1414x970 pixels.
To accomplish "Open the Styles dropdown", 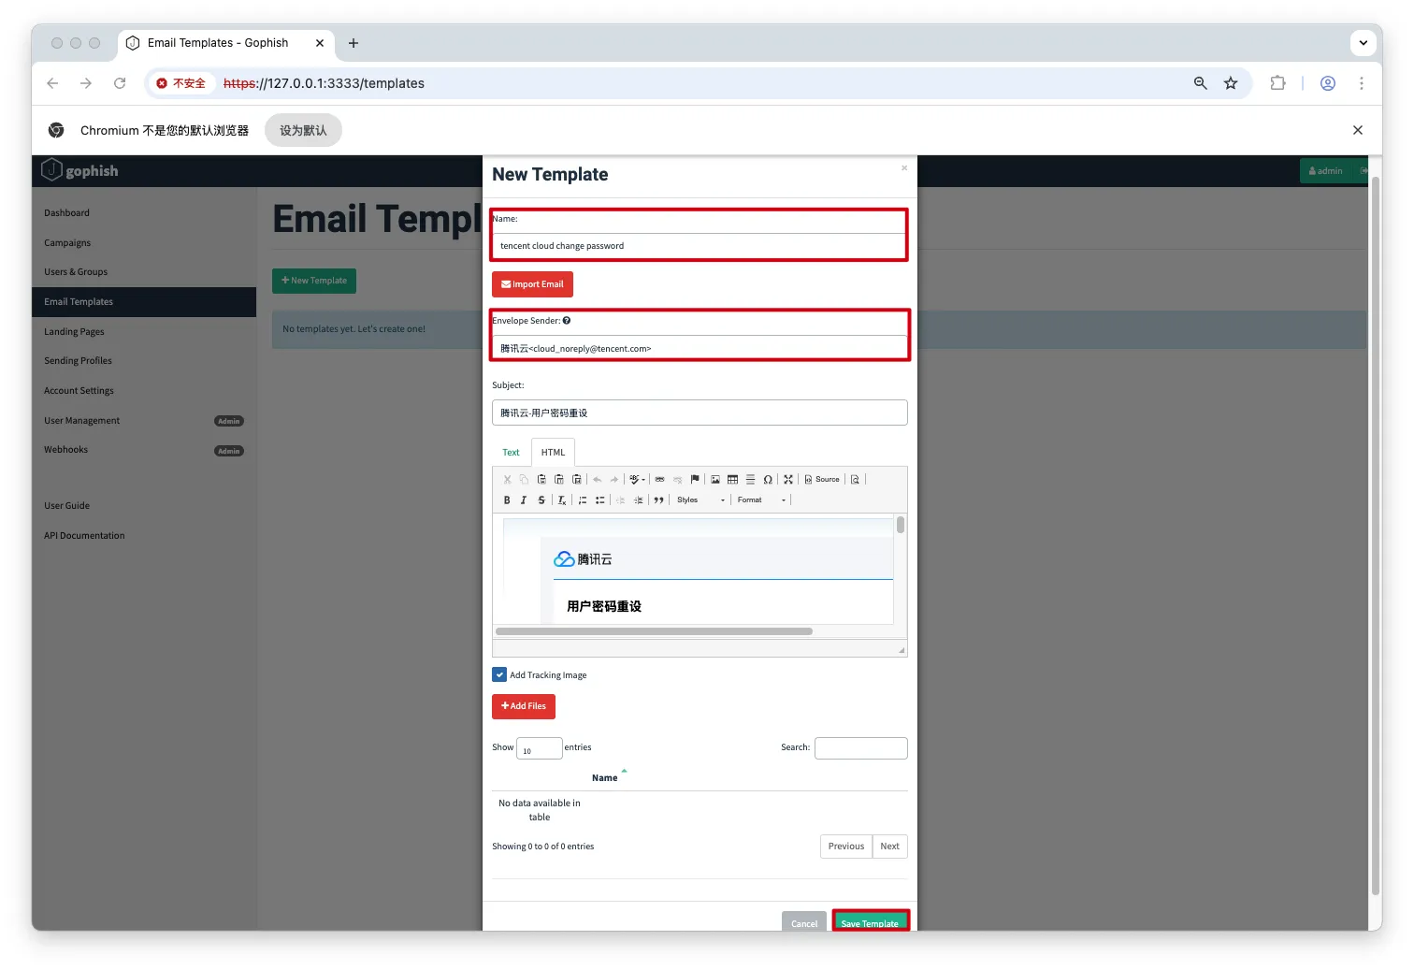I will [700, 500].
